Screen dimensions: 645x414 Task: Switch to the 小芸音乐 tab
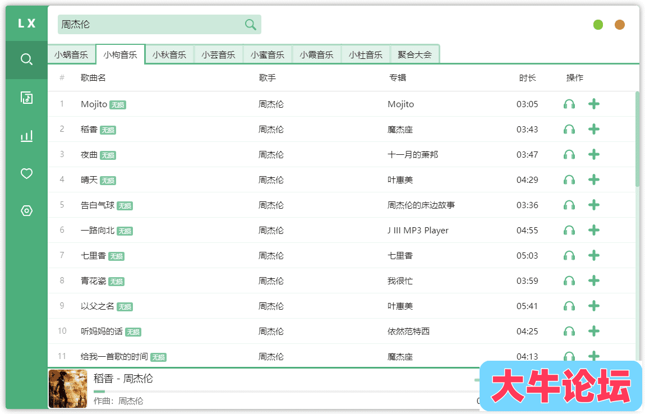click(x=218, y=54)
